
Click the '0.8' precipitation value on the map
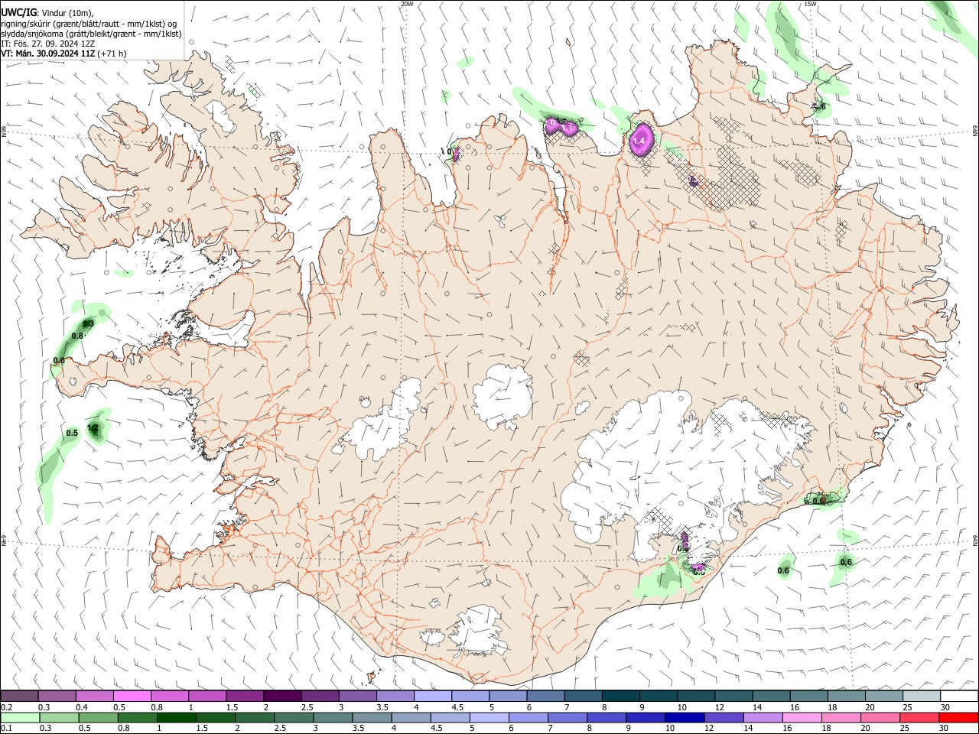coord(77,336)
